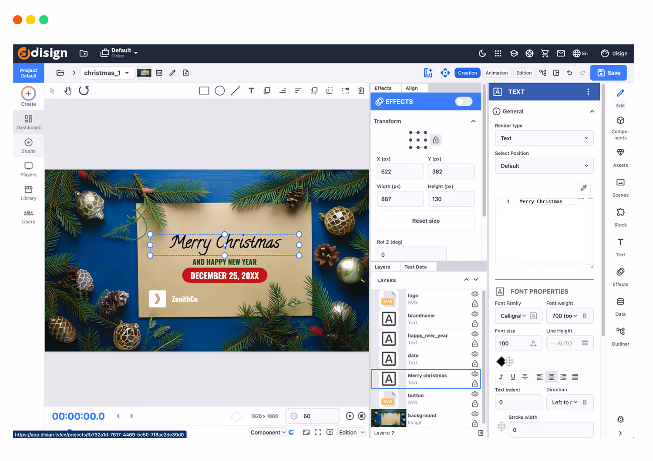Select the background layer thumbnail
The height and width of the screenshot is (461, 653).
(388, 418)
